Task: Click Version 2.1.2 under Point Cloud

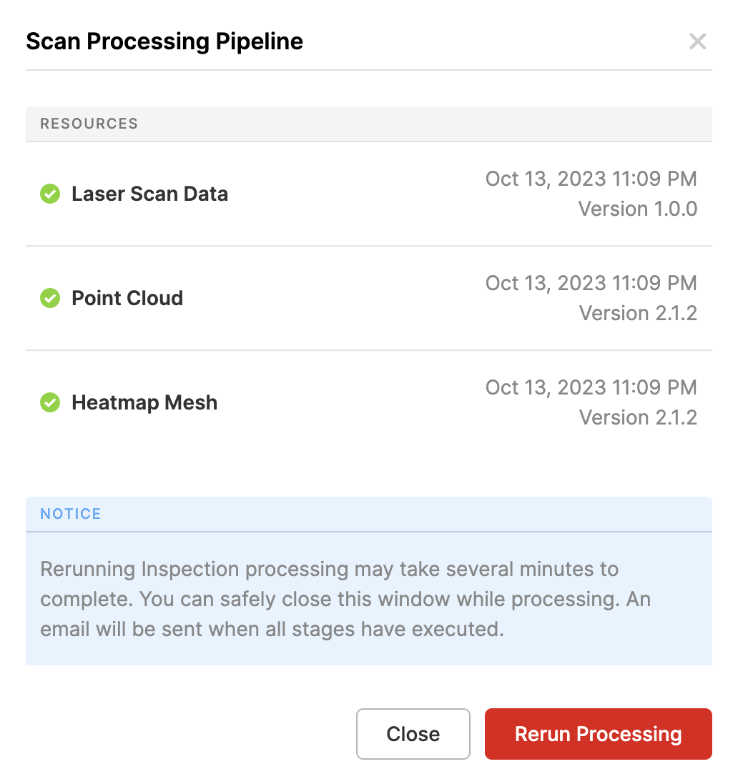Action: click(x=637, y=313)
